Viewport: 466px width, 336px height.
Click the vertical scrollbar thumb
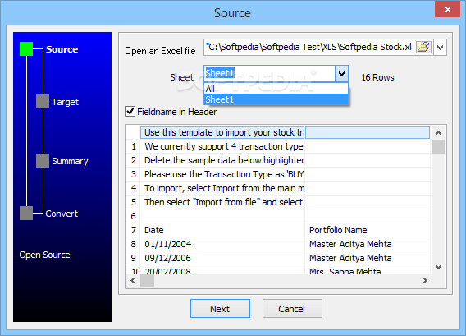(438, 147)
